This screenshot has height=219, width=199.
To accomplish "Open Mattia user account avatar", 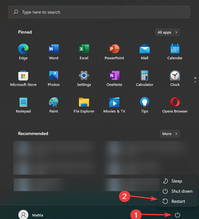I will point(23,215).
